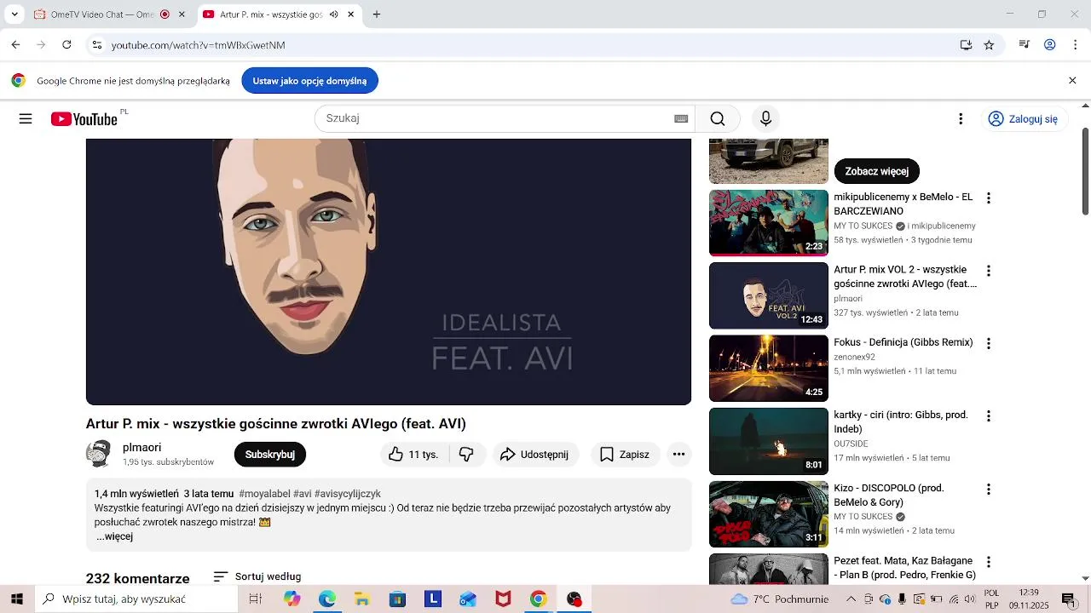View site information icon in address bar
The height and width of the screenshot is (613, 1091).
97,45
